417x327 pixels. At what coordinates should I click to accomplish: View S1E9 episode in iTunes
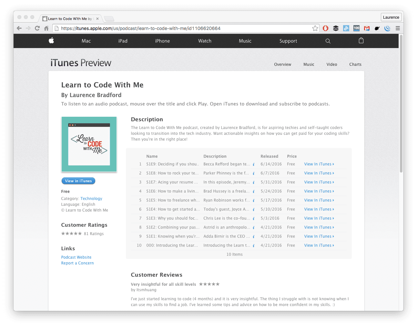(319, 164)
